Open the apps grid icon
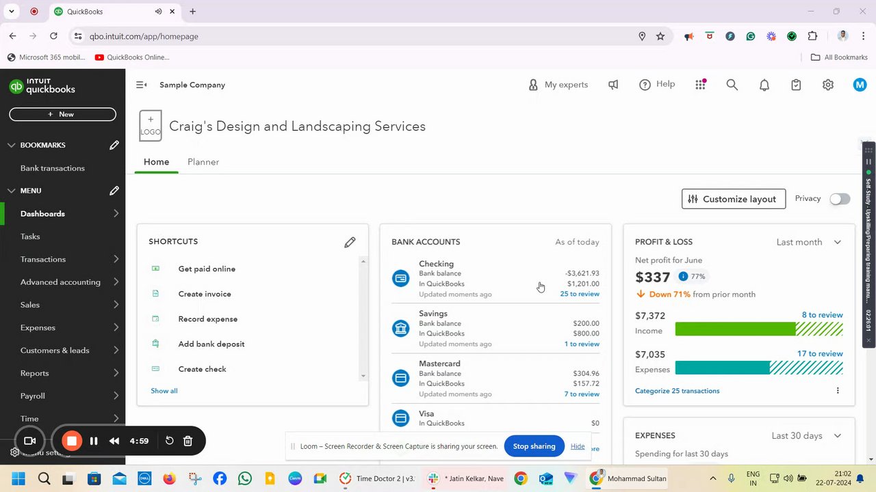This screenshot has width=876, height=492. [x=700, y=85]
